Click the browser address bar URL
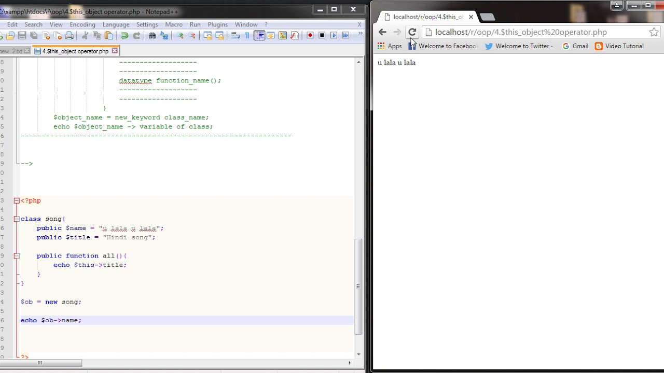 click(x=521, y=32)
